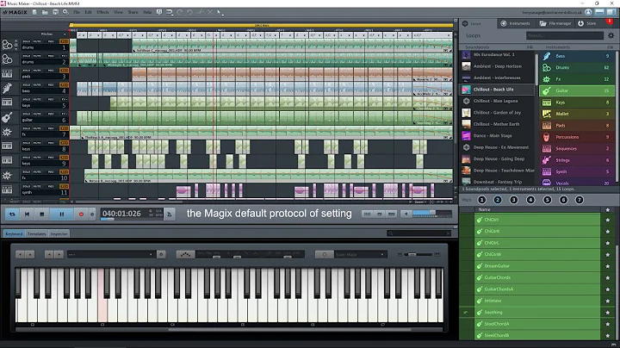The width and height of the screenshot is (620, 348).
Task: Open the keyboard instrument preset dropdown
Action: 111,254
